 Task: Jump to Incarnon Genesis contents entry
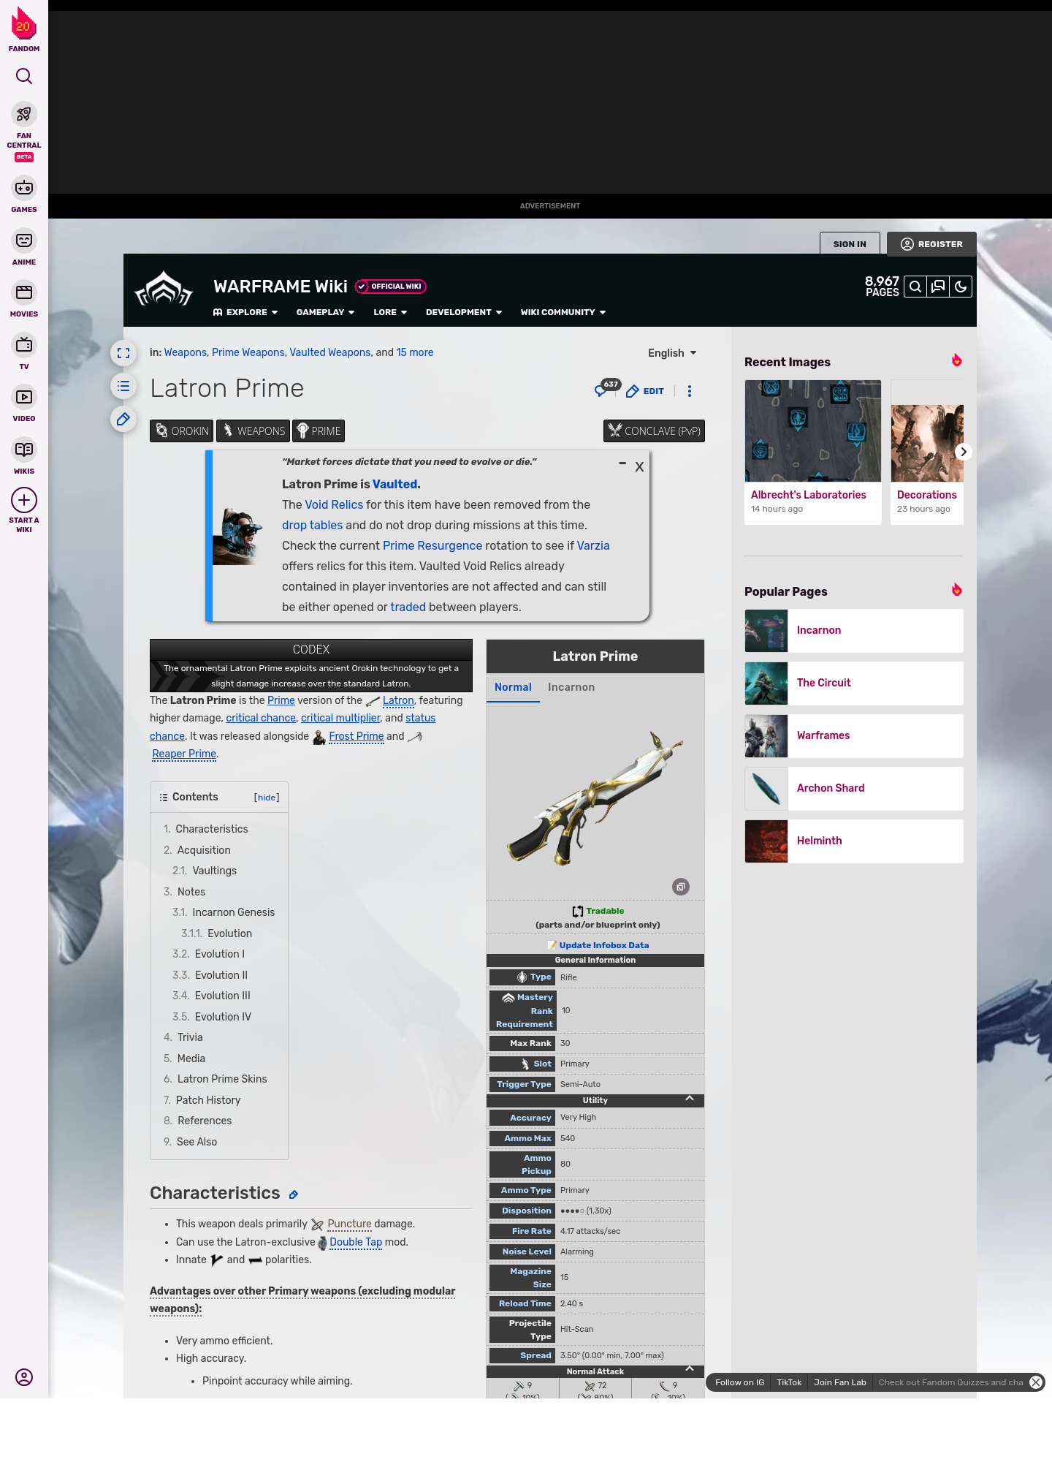pos(233,912)
